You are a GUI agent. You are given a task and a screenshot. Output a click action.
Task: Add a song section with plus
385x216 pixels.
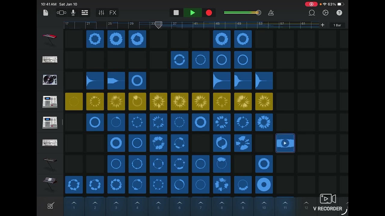pyautogui.click(x=322, y=25)
